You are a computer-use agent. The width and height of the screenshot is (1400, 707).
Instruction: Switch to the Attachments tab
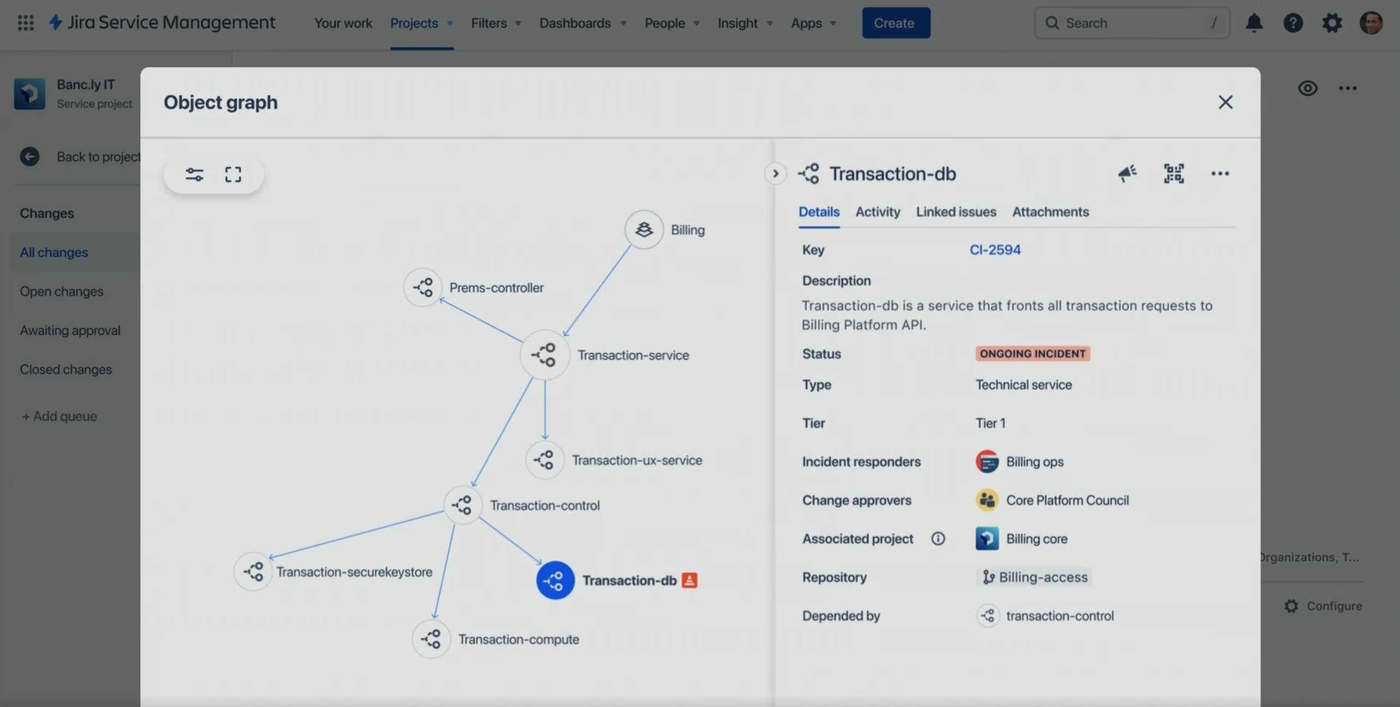1051,212
